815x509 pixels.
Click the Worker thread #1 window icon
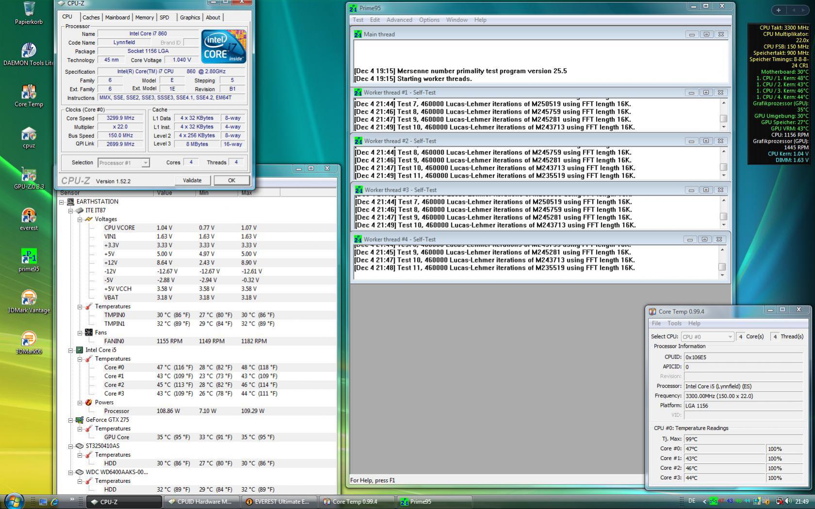coord(358,92)
